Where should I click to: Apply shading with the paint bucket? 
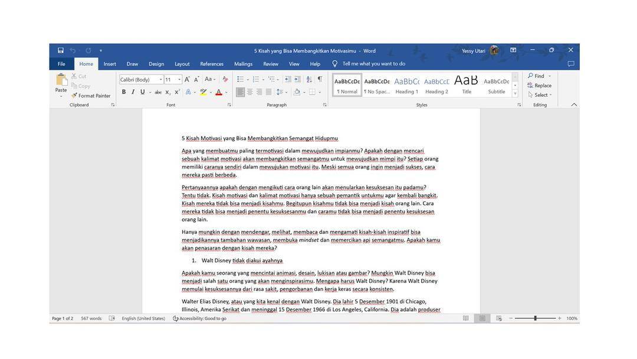pyautogui.click(x=297, y=92)
